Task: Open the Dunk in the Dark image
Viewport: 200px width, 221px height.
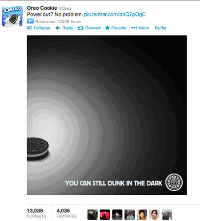Action: point(107,115)
